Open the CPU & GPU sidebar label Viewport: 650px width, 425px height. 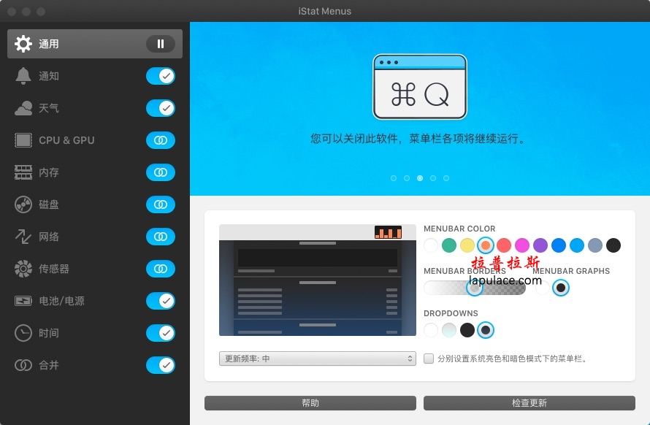(x=66, y=140)
